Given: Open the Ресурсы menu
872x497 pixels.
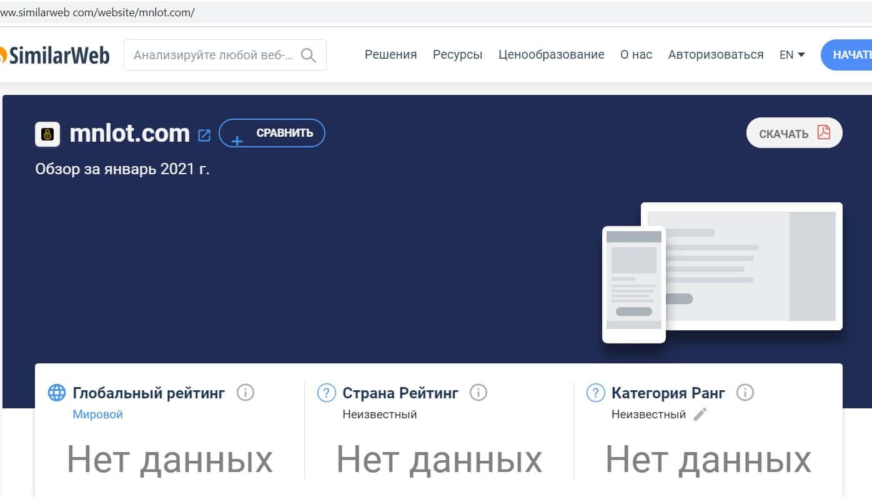Looking at the screenshot, I should tap(458, 55).
